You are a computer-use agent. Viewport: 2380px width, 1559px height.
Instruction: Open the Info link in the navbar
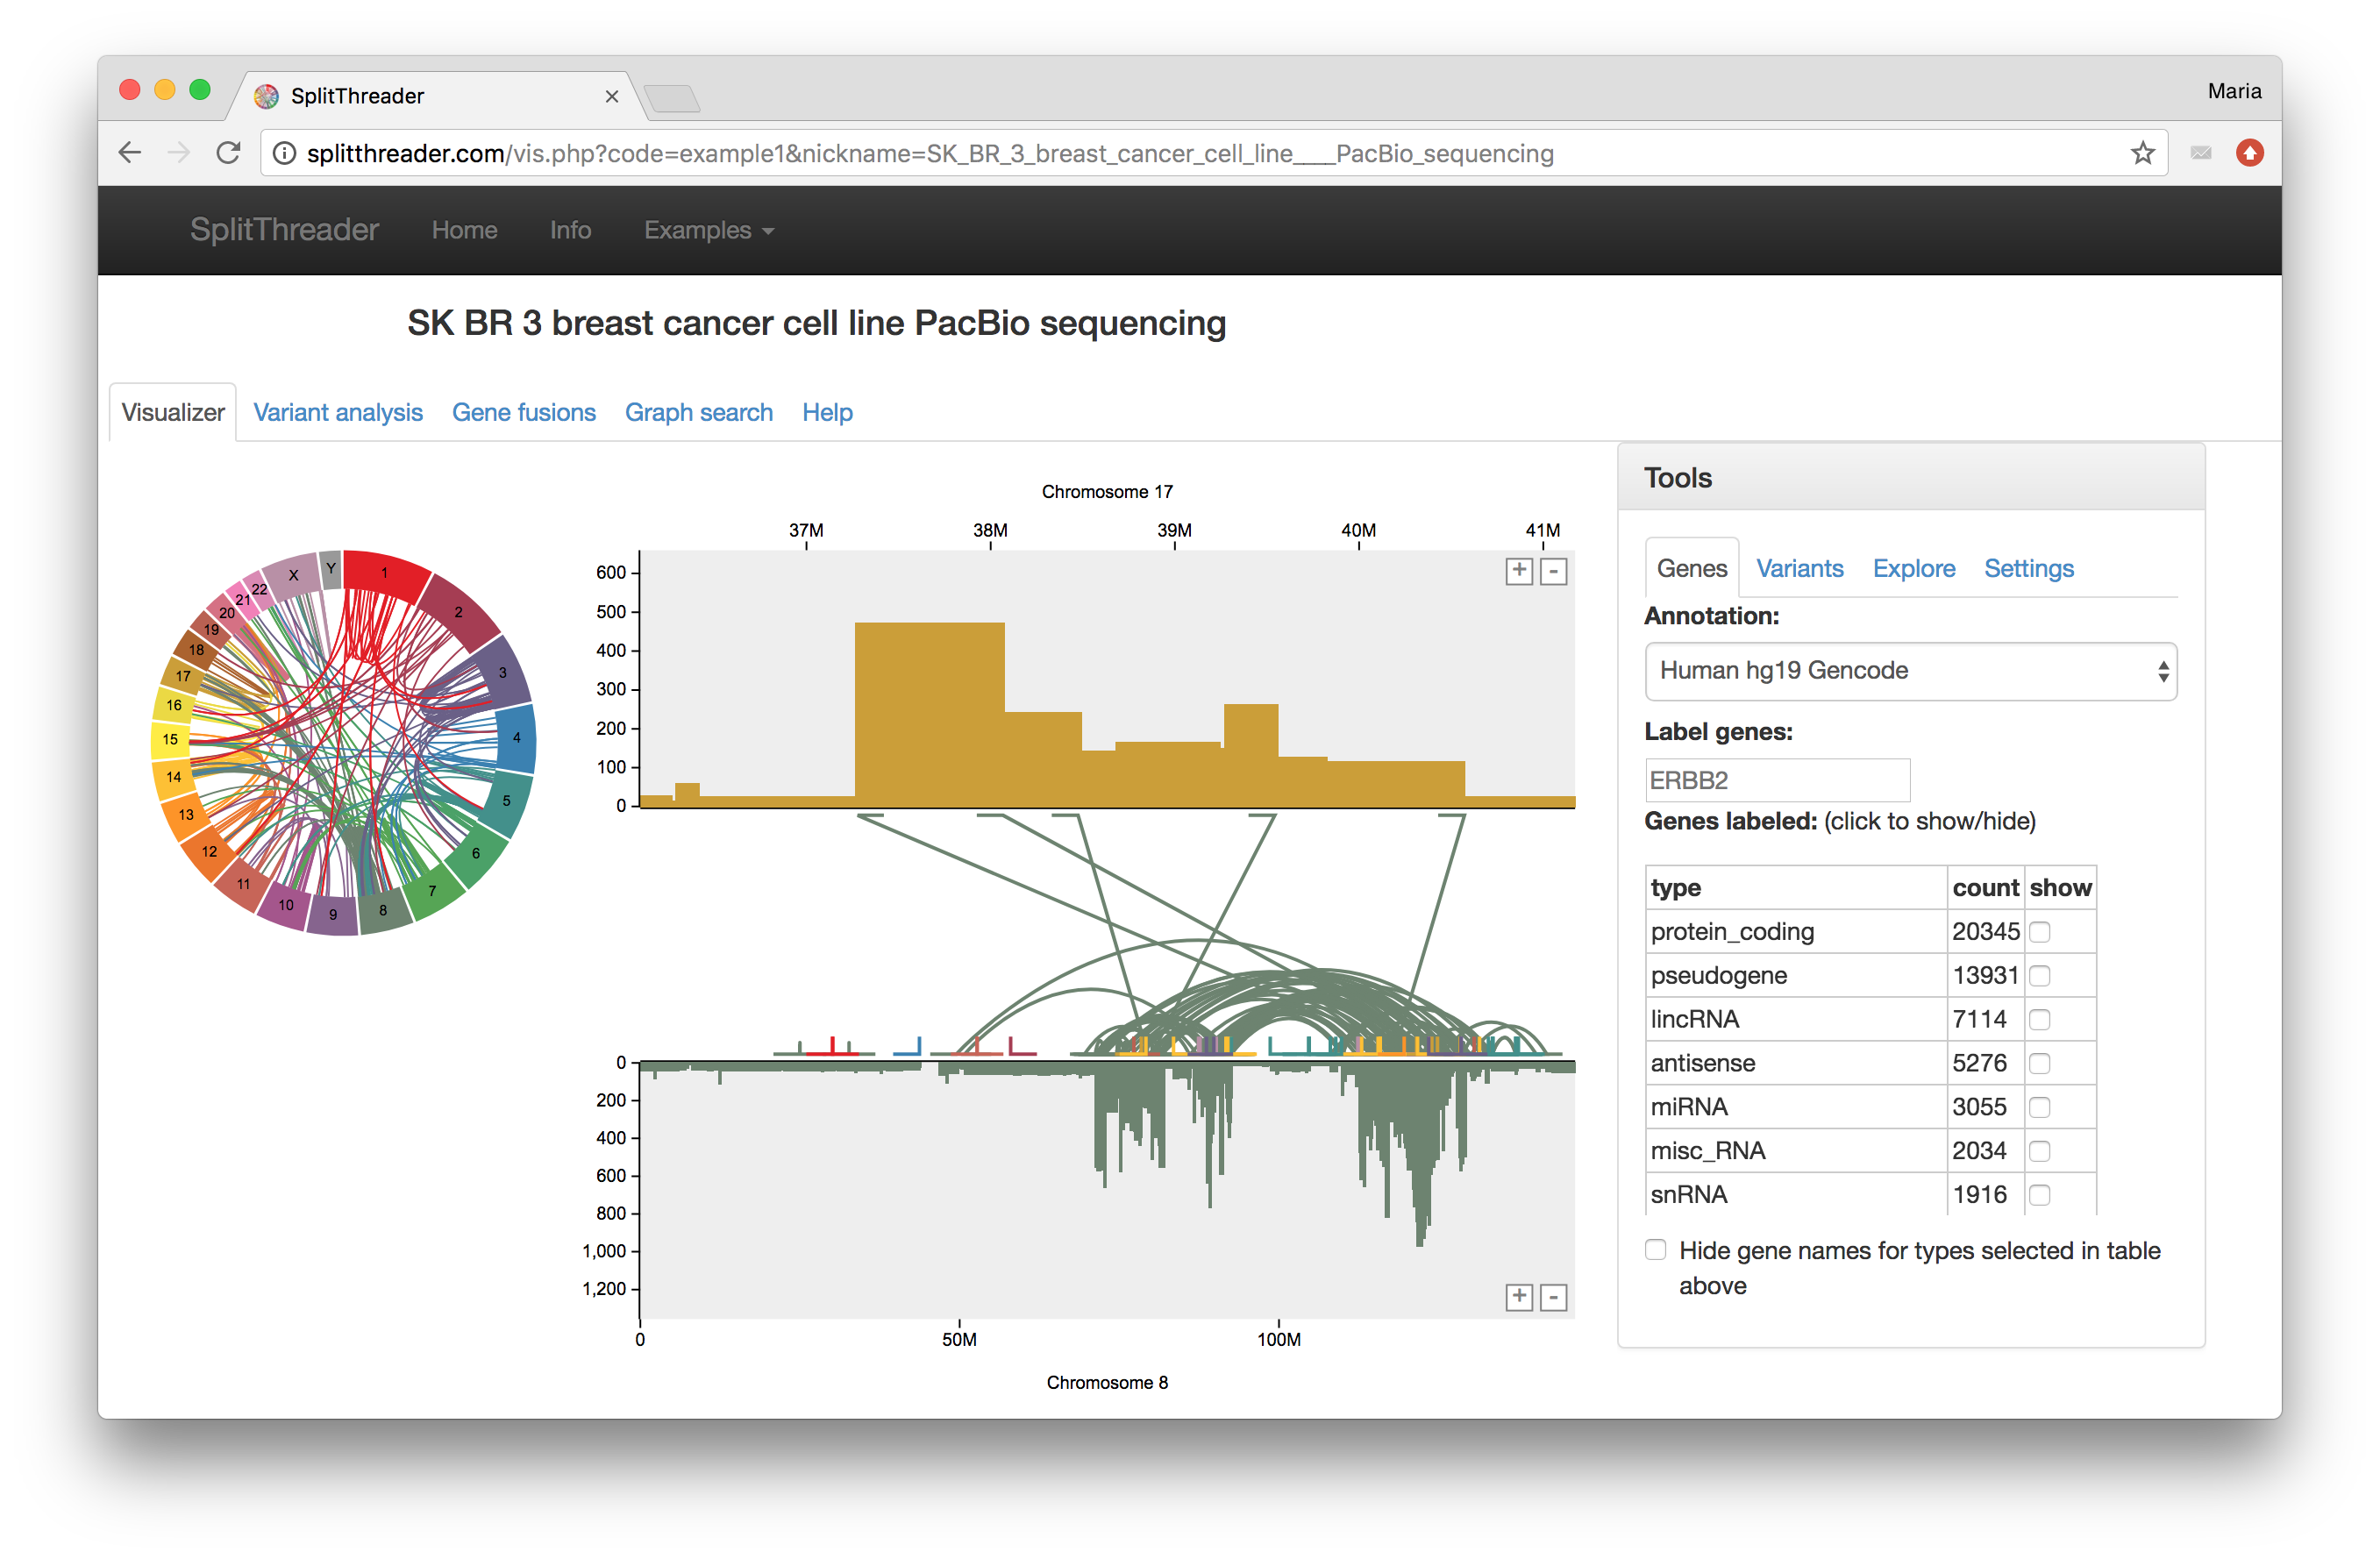(570, 230)
